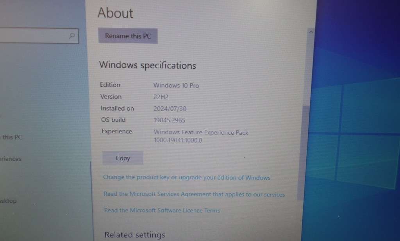The height and width of the screenshot is (241, 400).
Task: Select the 22H2 version value
Action: [x=161, y=97]
